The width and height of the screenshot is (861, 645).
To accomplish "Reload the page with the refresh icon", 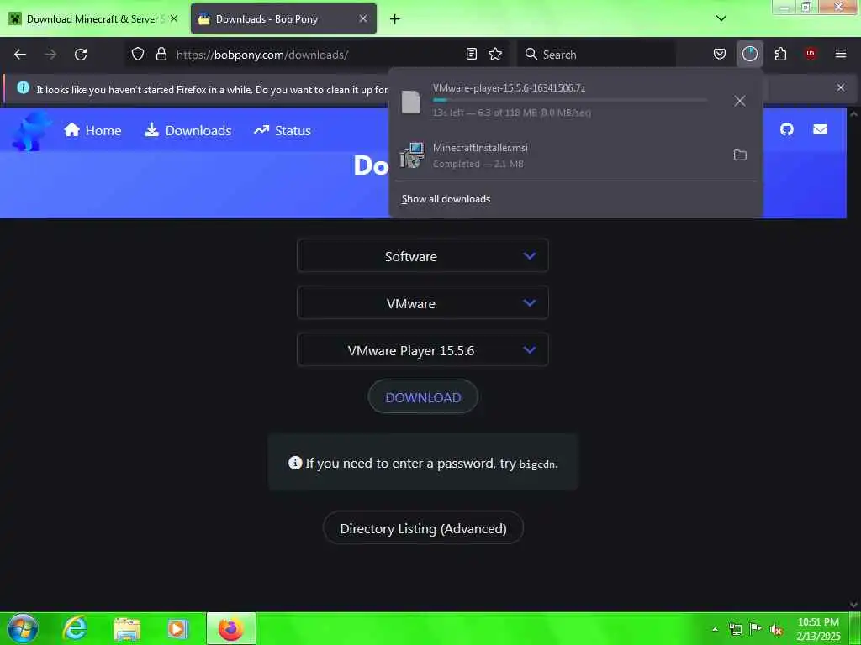I will pos(81,55).
